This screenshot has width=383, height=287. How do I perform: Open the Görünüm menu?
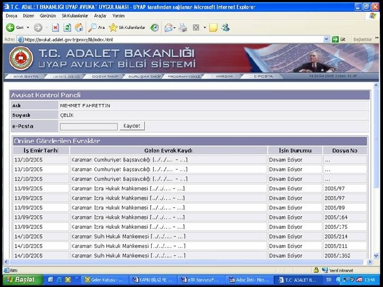tap(48, 16)
